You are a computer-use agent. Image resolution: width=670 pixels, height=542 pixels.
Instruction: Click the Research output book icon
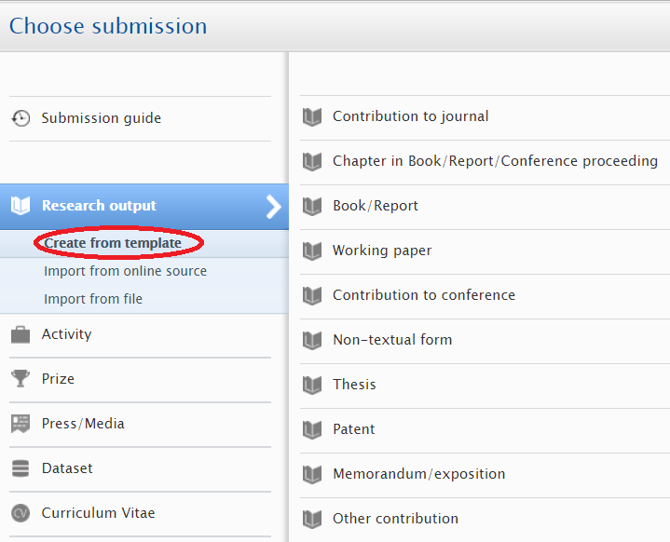point(21,206)
